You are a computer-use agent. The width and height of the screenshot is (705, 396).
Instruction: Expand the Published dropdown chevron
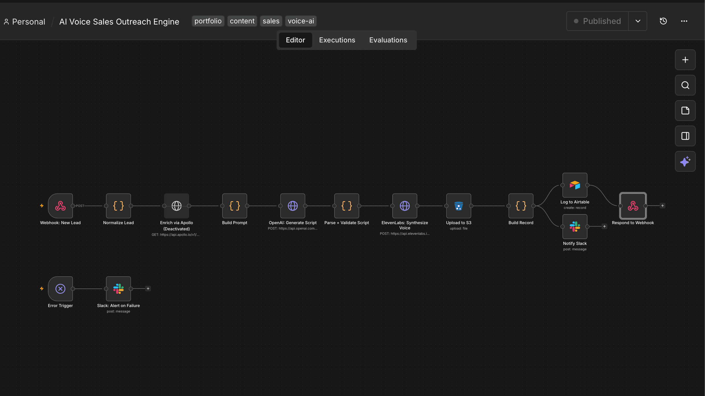[638, 21]
